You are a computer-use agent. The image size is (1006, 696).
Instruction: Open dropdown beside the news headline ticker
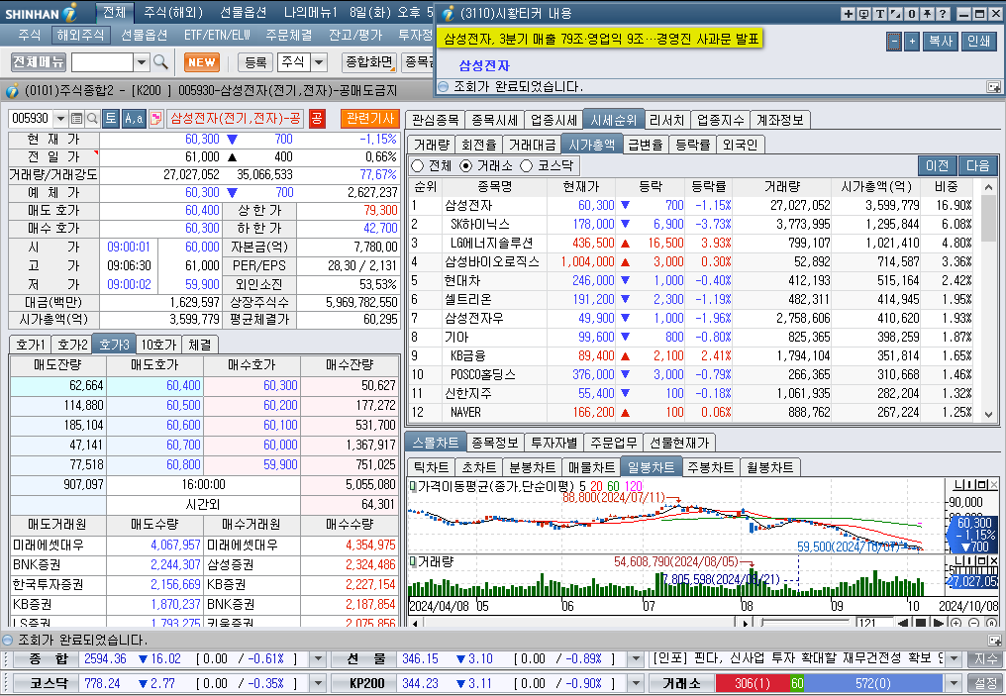955,658
